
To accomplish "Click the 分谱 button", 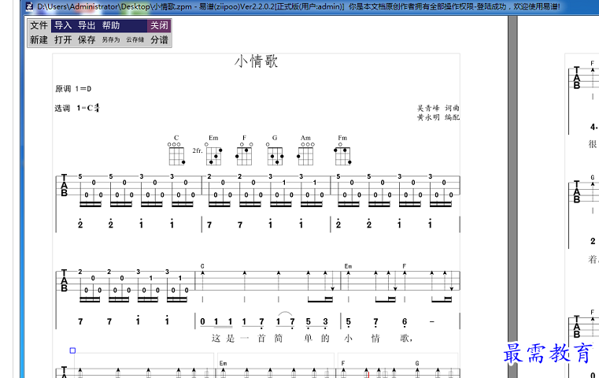I will [159, 39].
